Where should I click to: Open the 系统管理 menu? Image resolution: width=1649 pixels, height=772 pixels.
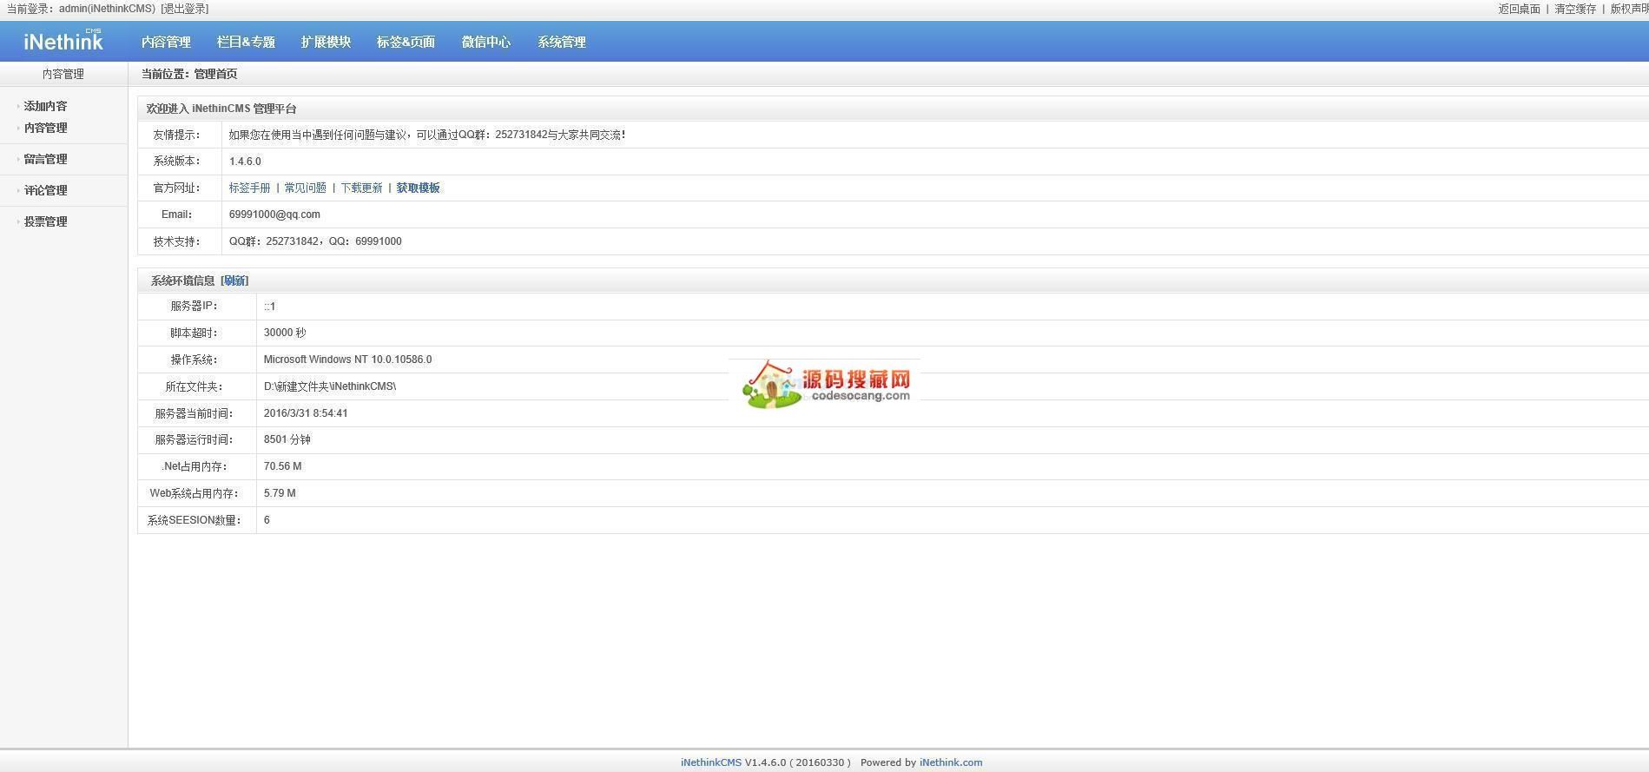562,42
